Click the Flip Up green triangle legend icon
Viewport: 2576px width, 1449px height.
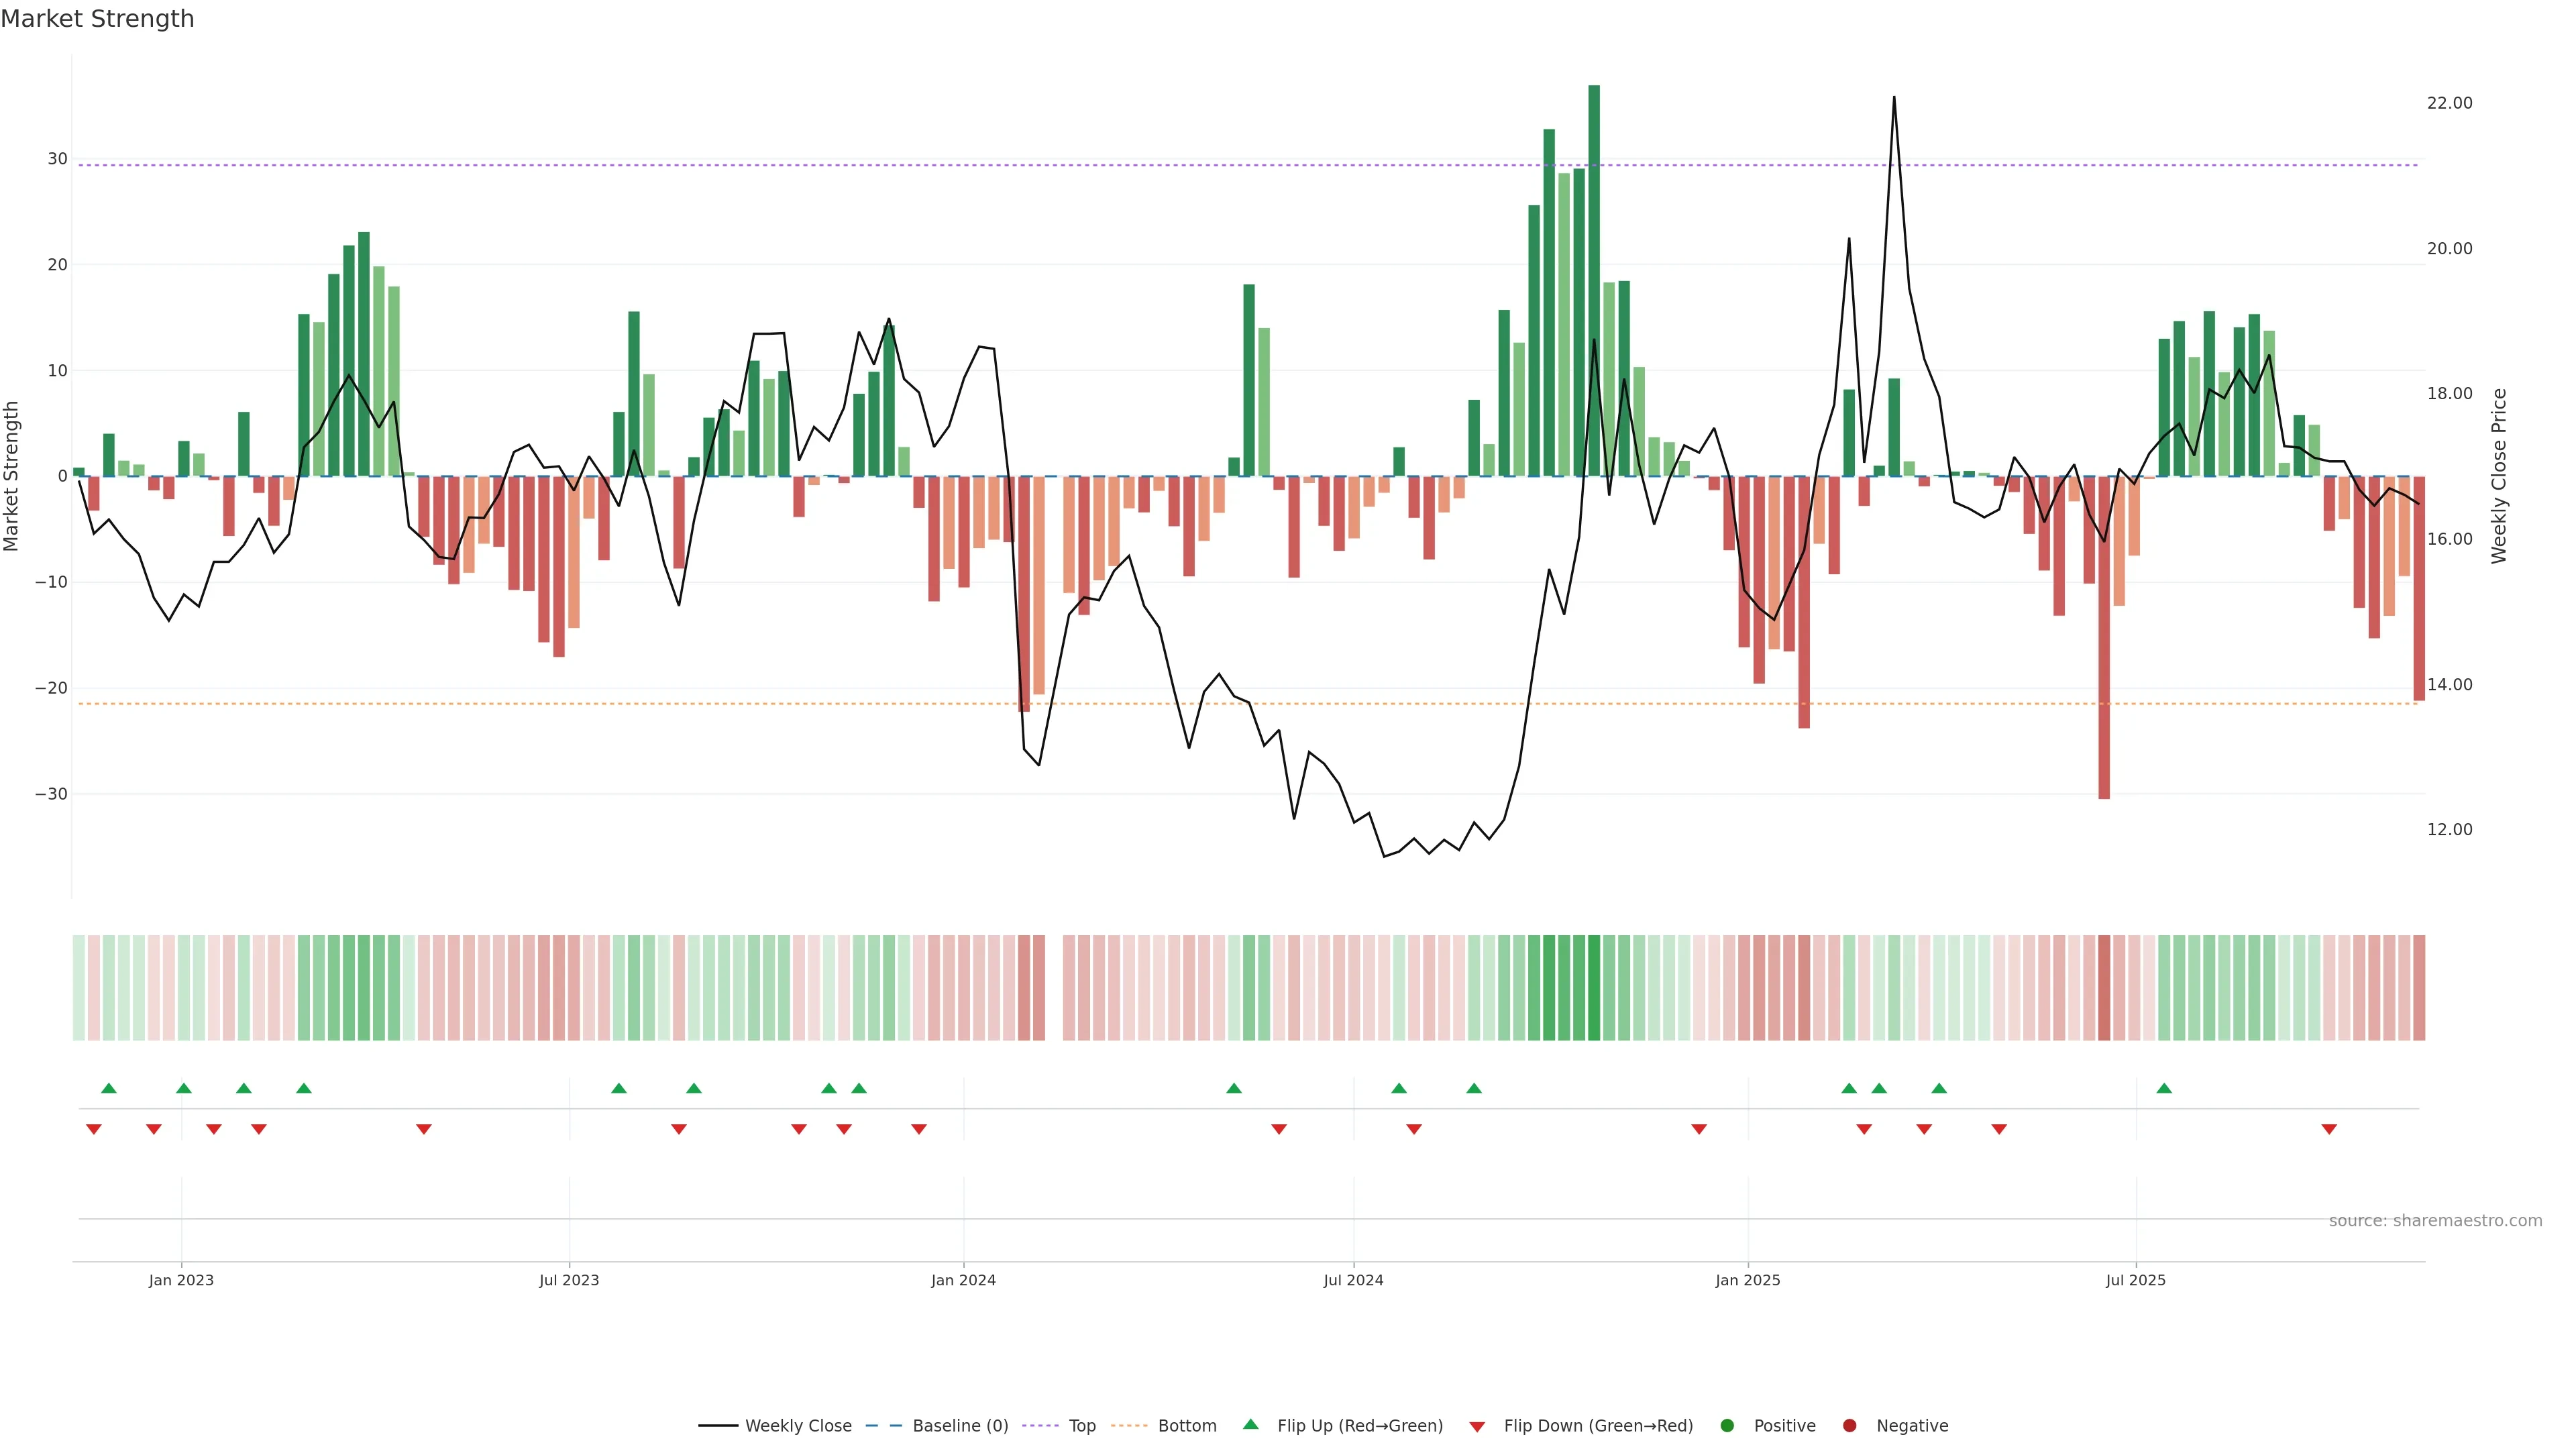(1250, 1425)
